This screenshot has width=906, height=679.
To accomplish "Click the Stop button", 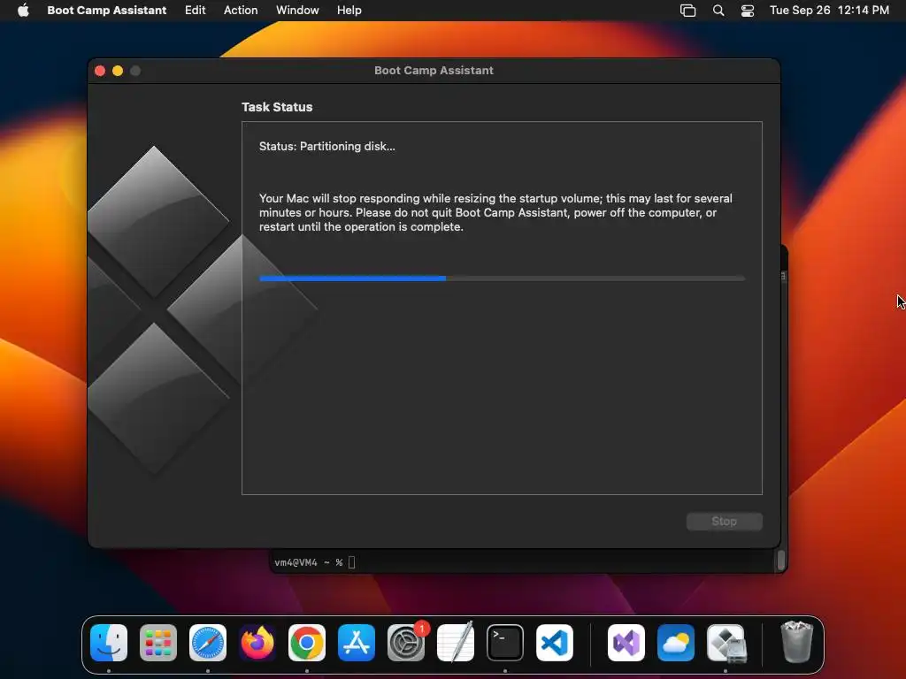I will click(724, 522).
